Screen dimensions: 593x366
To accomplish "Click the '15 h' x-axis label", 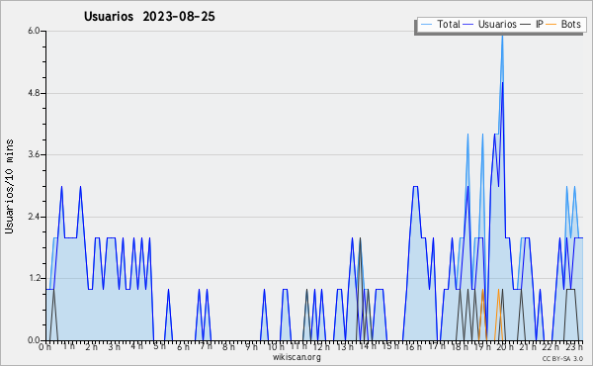I will [x=390, y=346].
